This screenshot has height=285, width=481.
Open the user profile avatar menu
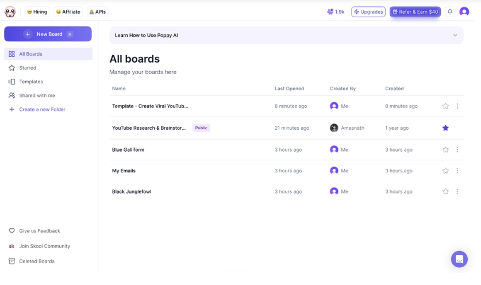click(x=464, y=11)
